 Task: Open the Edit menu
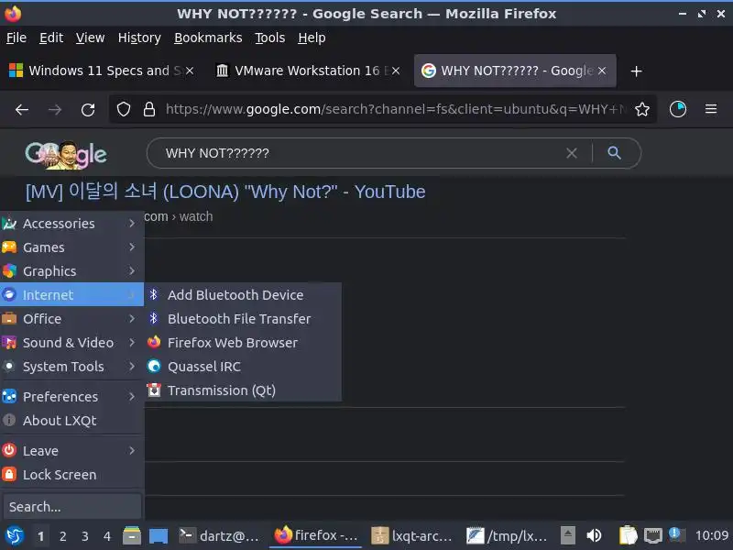[x=51, y=38]
